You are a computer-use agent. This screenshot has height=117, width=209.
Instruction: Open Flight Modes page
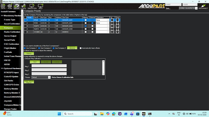(10, 48)
